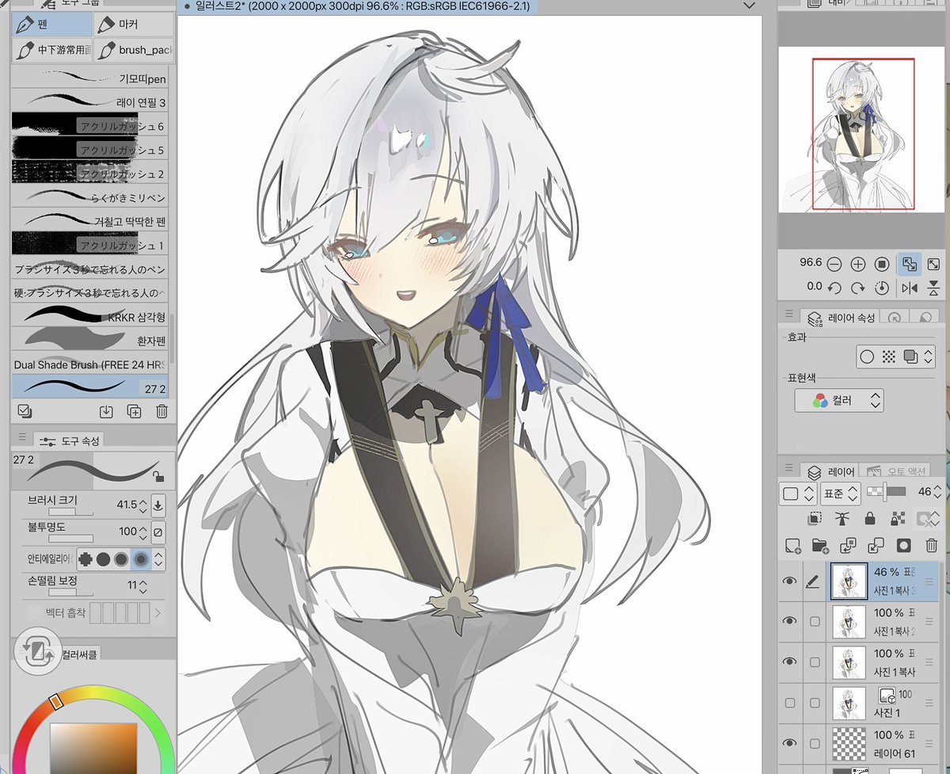Viewport: 950px width, 774px height.
Task: Apply tone effect dotted icon
Action: pyautogui.click(x=888, y=356)
